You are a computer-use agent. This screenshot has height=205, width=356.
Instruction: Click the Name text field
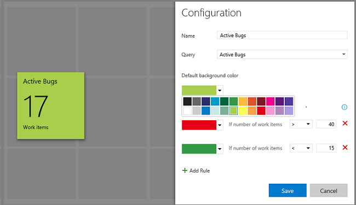coord(282,36)
